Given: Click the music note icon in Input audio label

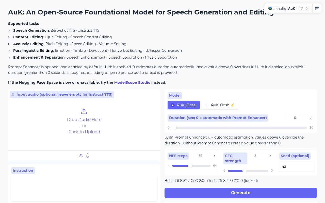Looking at the screenshot, I should tap(13, 94).
